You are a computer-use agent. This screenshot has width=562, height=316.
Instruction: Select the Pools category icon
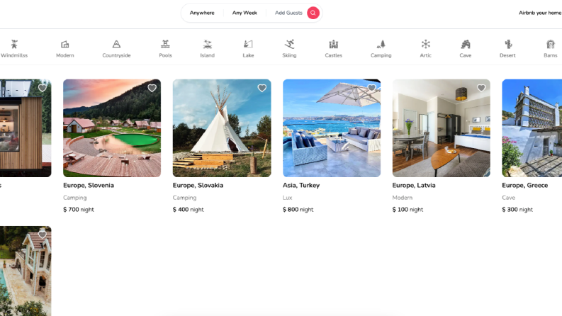165,45
